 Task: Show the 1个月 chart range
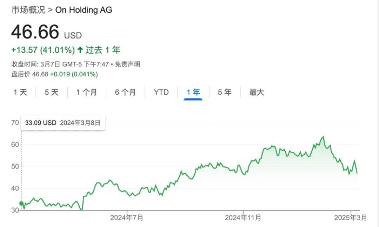[87, 92]
